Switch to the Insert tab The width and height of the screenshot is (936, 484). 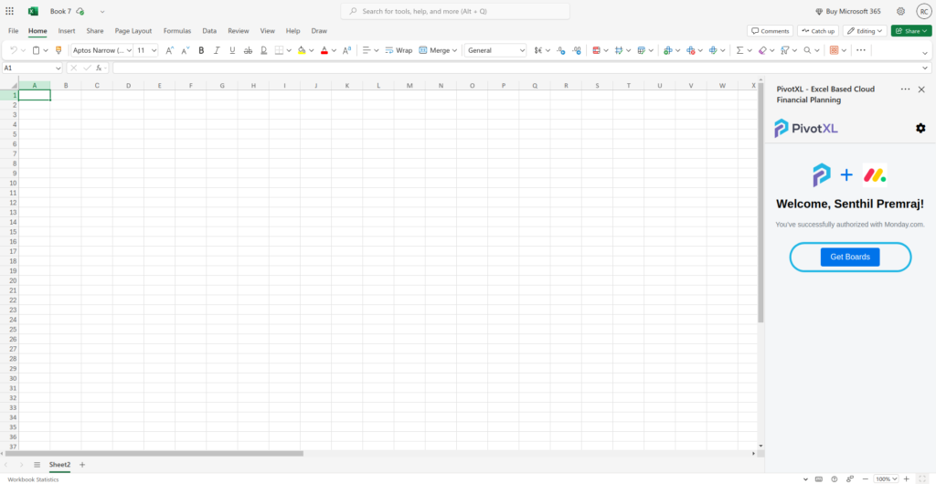(67, 31)
